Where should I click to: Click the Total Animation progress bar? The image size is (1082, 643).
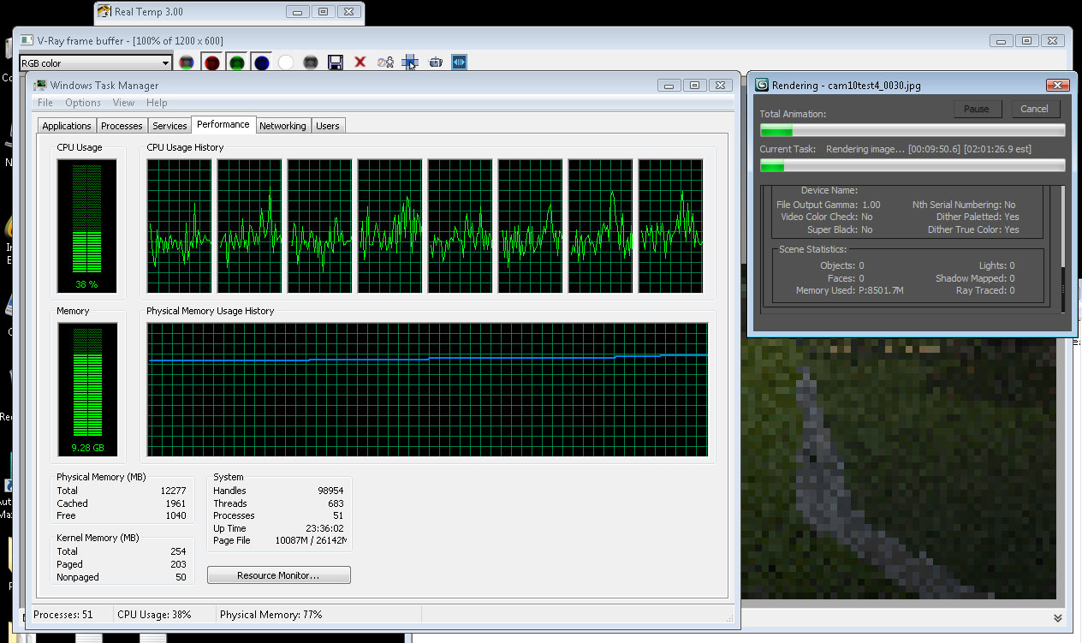913,130
